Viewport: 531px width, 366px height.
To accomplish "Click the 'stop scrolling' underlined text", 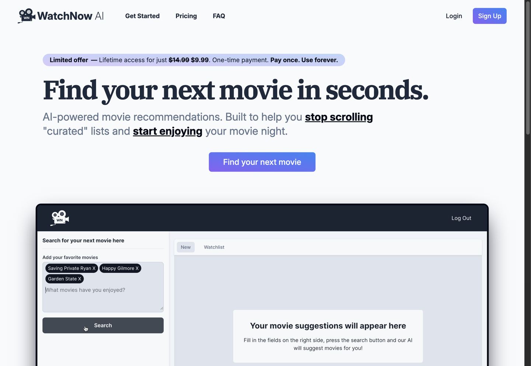I will [339, 117].
